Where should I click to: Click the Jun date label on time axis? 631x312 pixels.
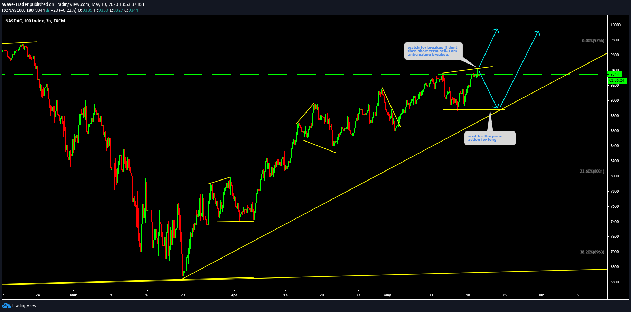541,295
